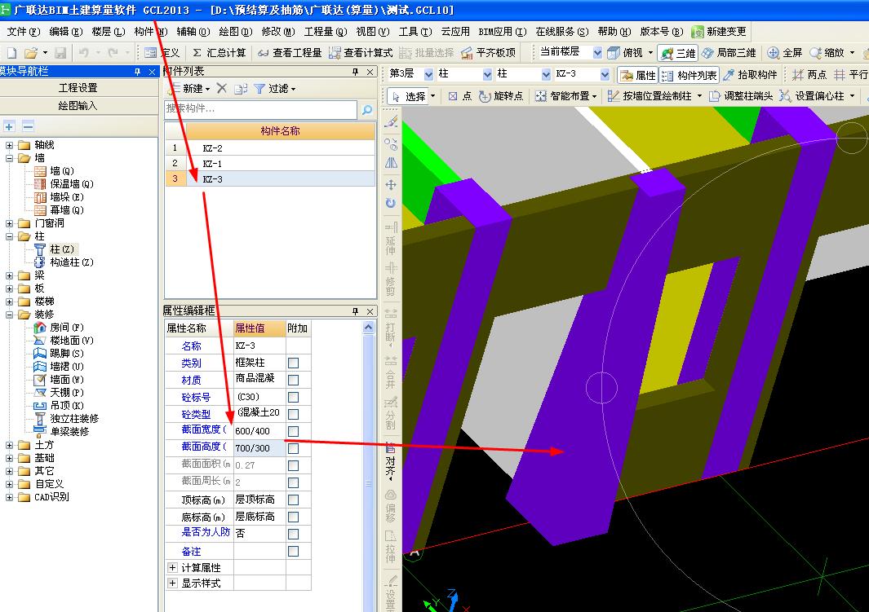Expand the 显示样式 section
This screenshot has width=869, height=612.
[172, 583]
